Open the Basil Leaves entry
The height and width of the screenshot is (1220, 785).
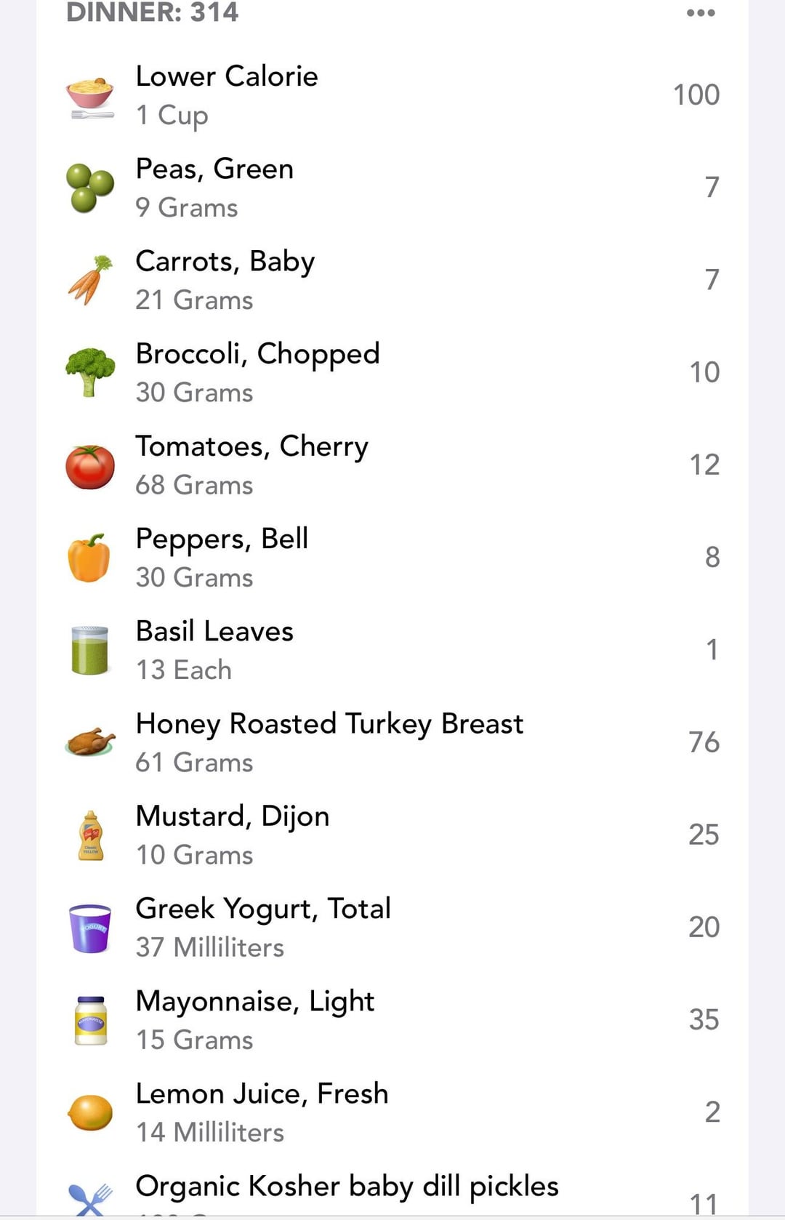214,631
